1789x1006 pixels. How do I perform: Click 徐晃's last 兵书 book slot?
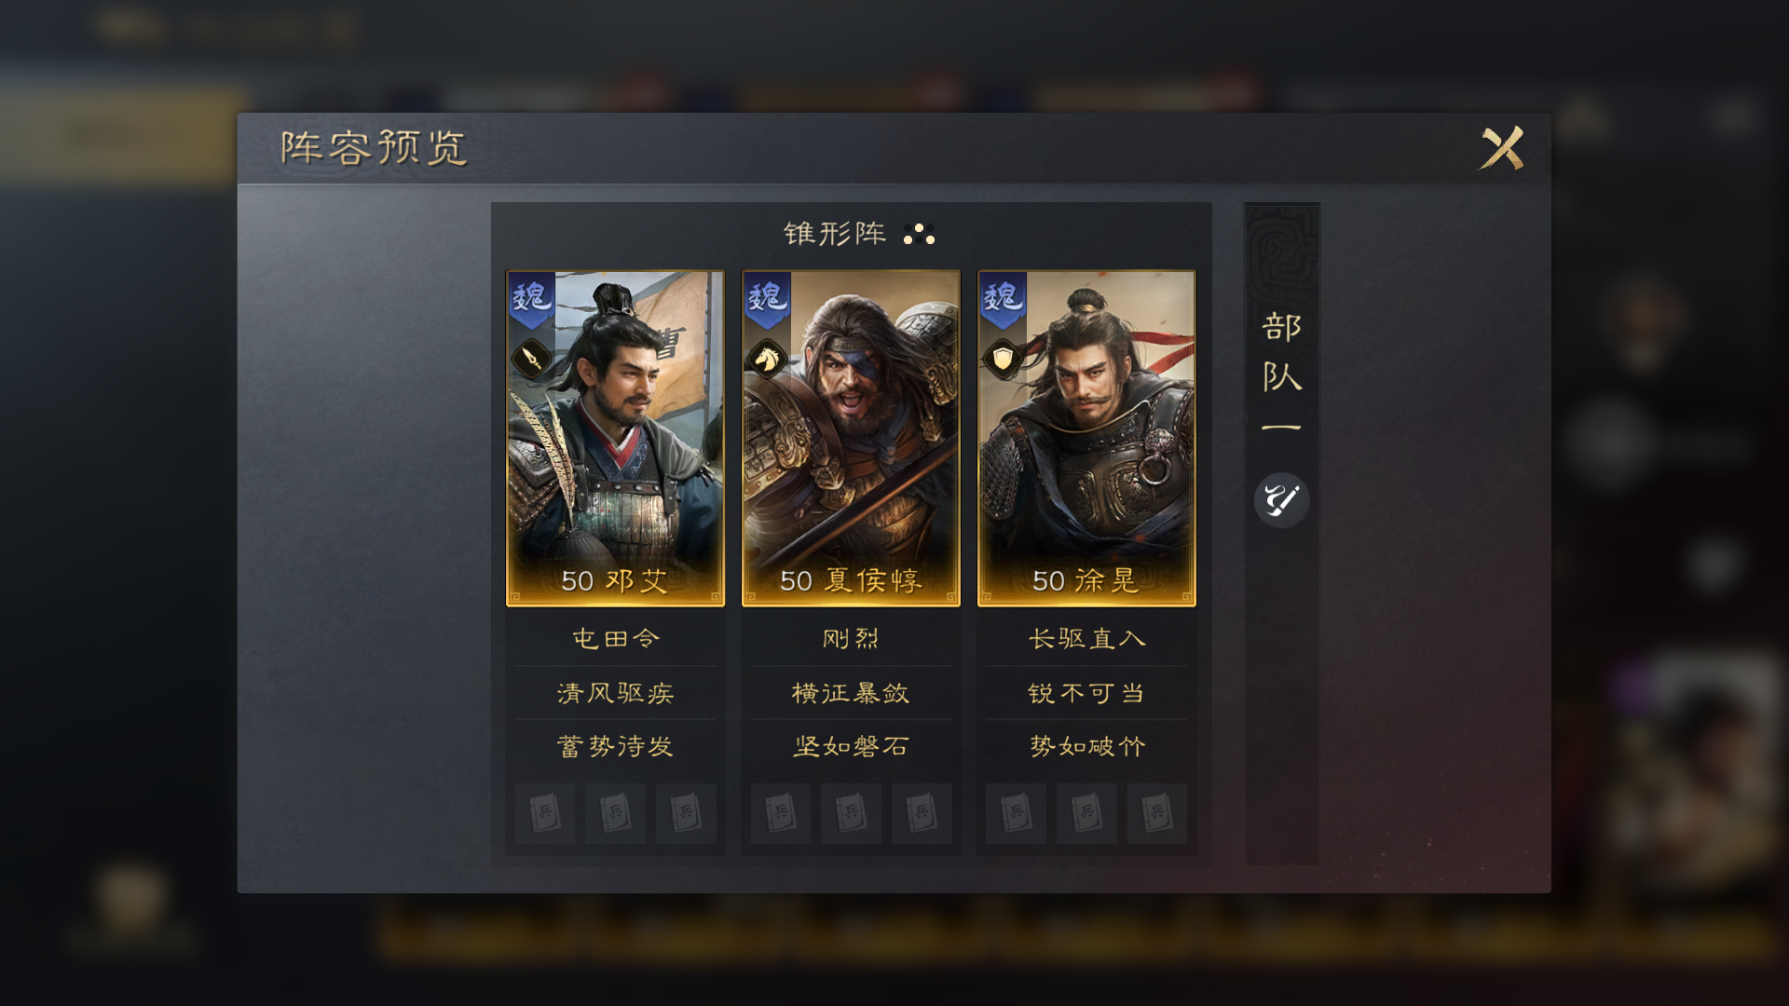tap(1156, 813)
